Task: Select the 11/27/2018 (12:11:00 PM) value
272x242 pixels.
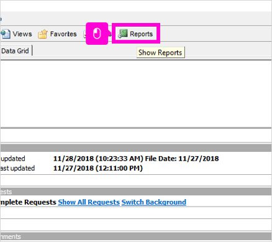Action: tap(98, 168)
